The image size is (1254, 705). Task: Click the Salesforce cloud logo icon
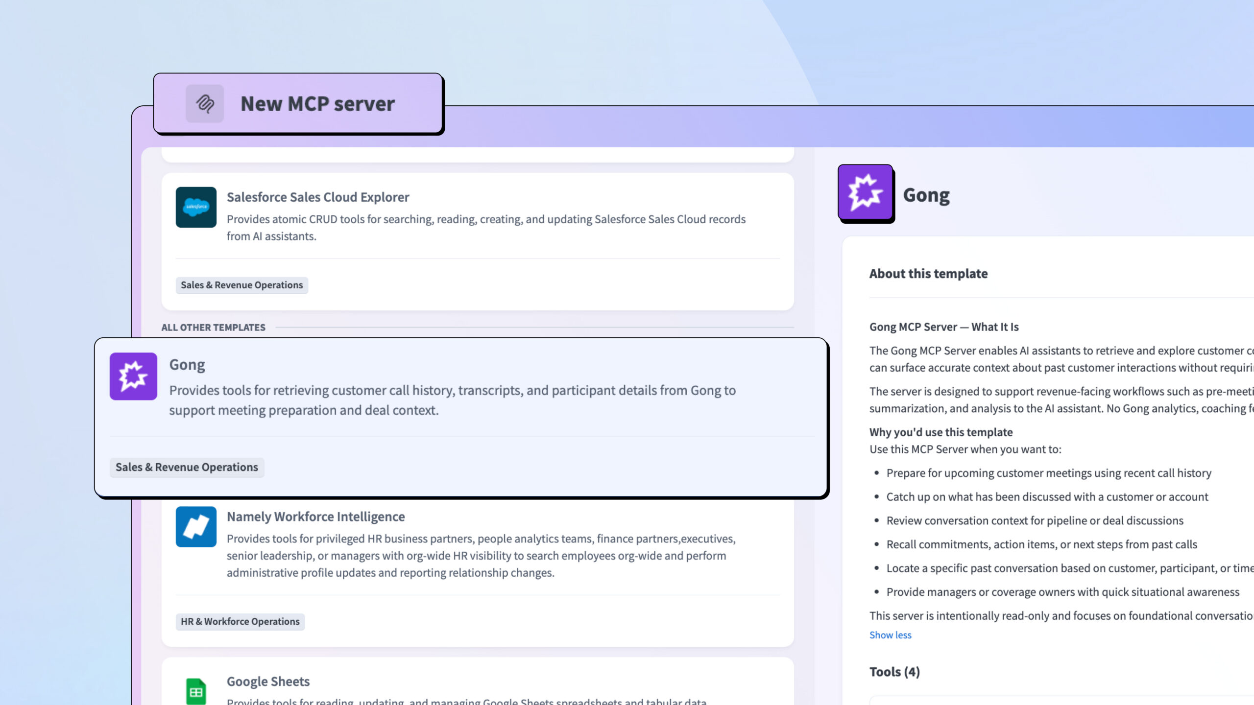tap(196, 207)
